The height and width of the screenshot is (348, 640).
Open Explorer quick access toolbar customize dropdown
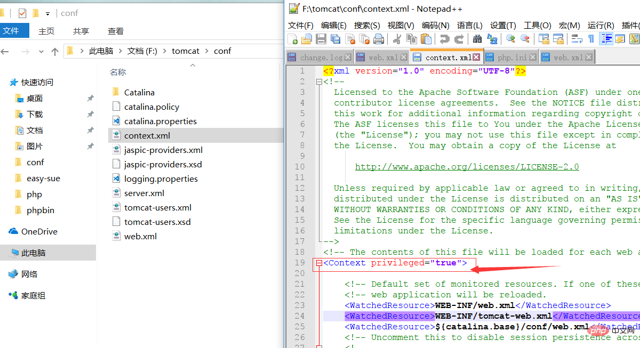coord(47,13)
